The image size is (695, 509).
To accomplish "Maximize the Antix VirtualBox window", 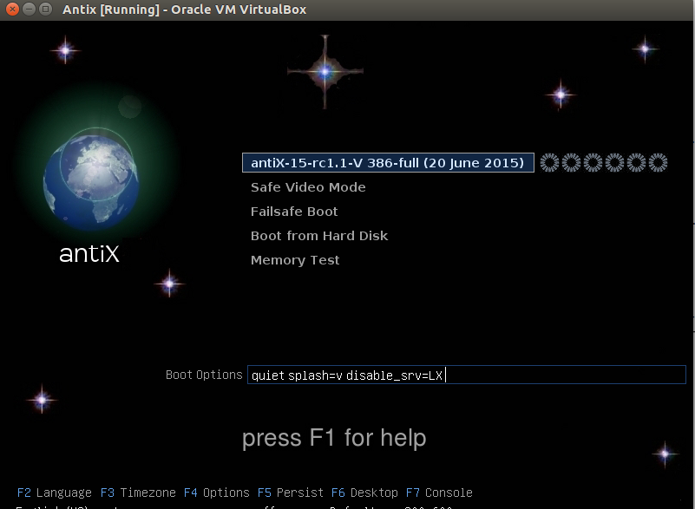I will [45, 9].
